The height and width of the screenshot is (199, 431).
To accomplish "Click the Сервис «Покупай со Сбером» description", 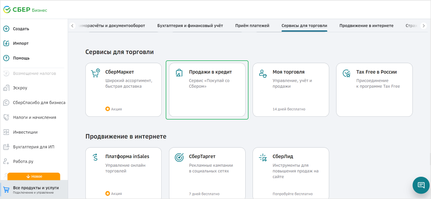I will [x=209, y=83].
